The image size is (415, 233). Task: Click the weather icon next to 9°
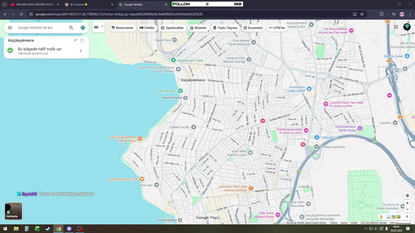(x=82, y=40)
